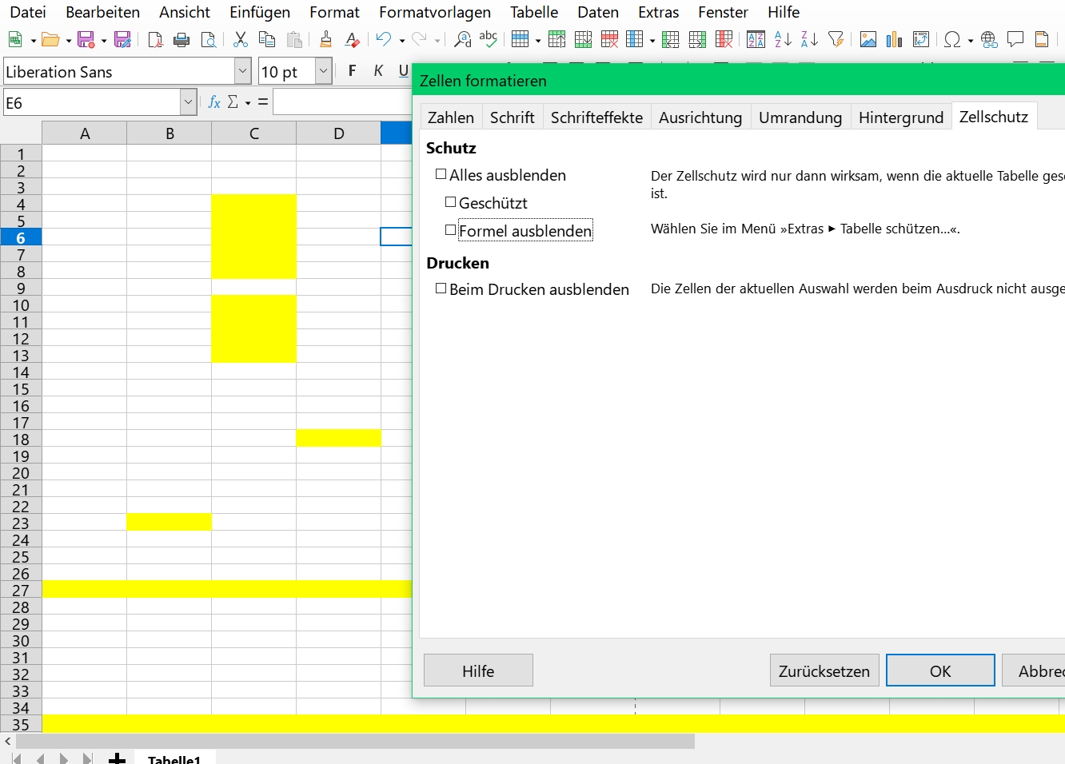Open the Formatvorlagen menu
This screenshot has width=1065, height=764.
[435, 12]
